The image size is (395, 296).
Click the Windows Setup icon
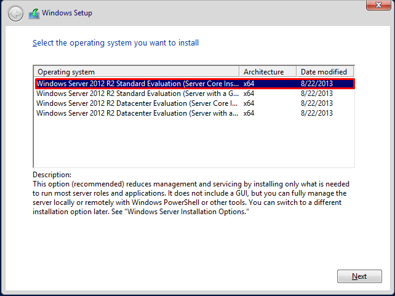[34, 14]
